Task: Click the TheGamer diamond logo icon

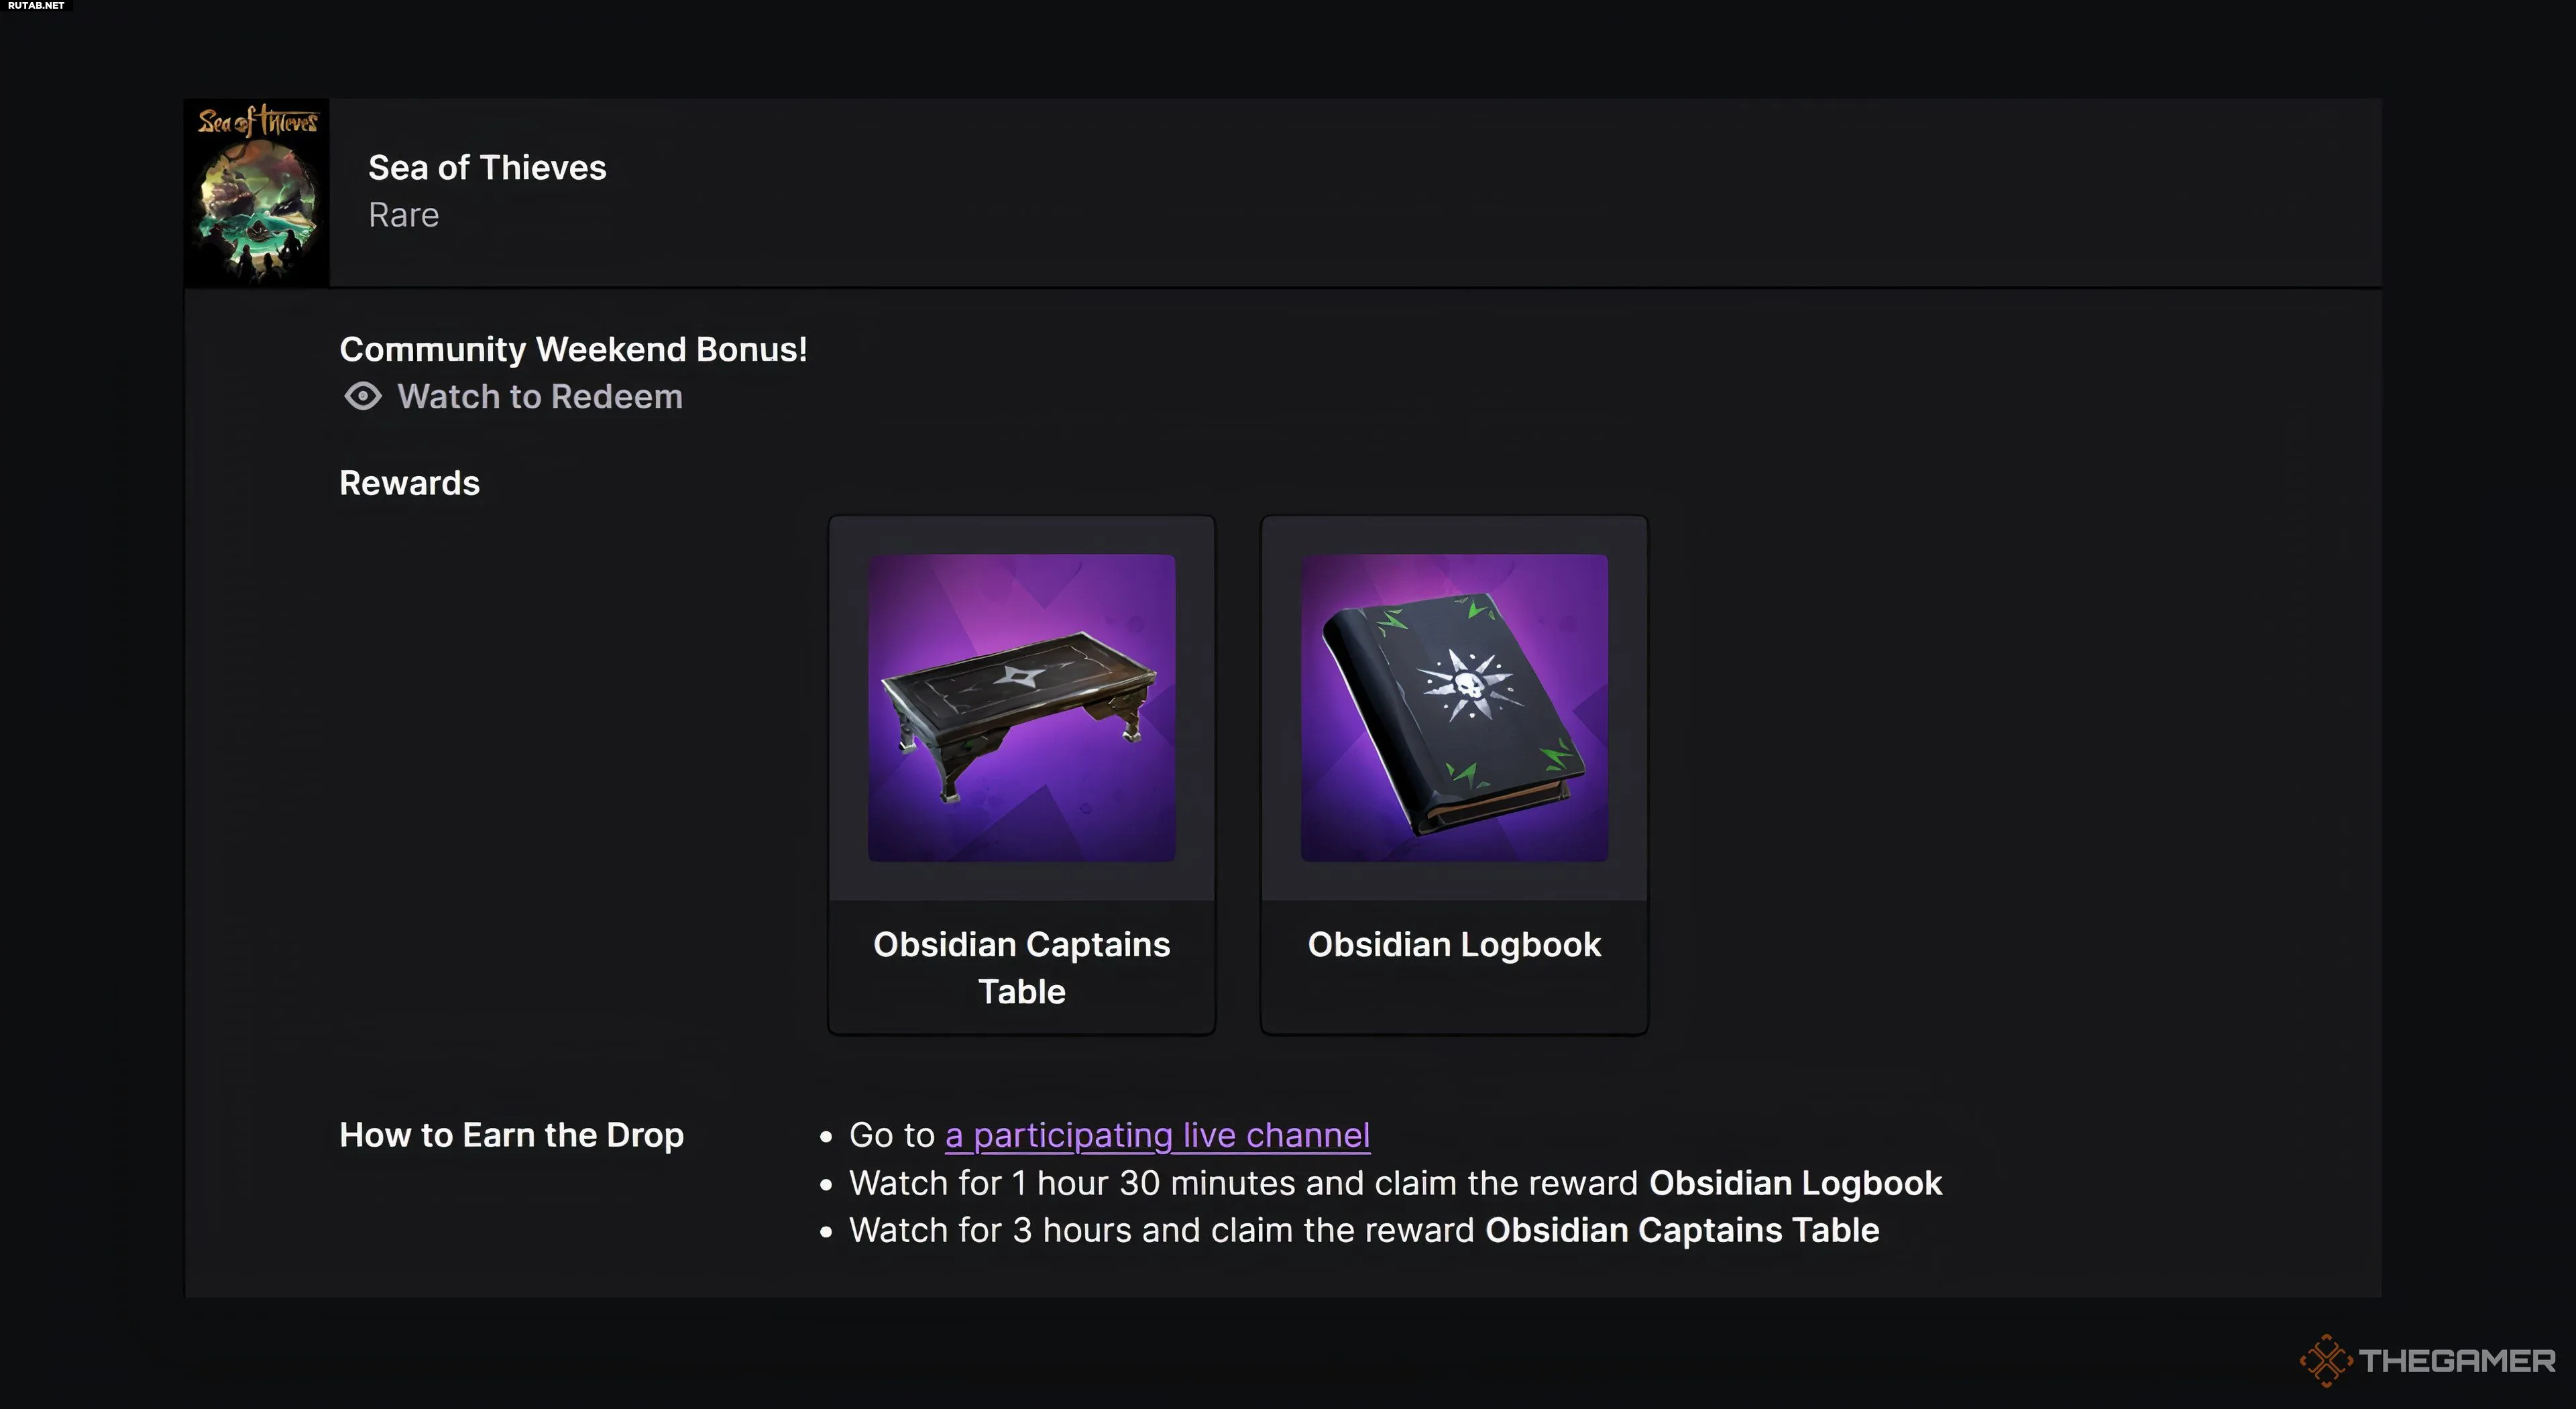Action: pos(2325,1360)
